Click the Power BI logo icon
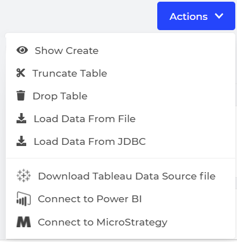The height and width of the screenshot is (242, 237). coord(23,199)
